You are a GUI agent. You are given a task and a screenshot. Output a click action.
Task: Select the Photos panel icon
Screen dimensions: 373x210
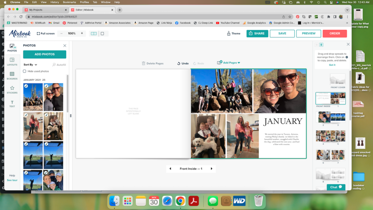[12, 47]
